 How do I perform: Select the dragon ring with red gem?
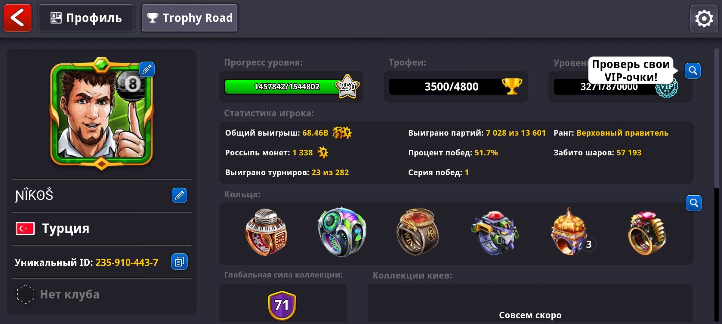(x=418, y=232)
